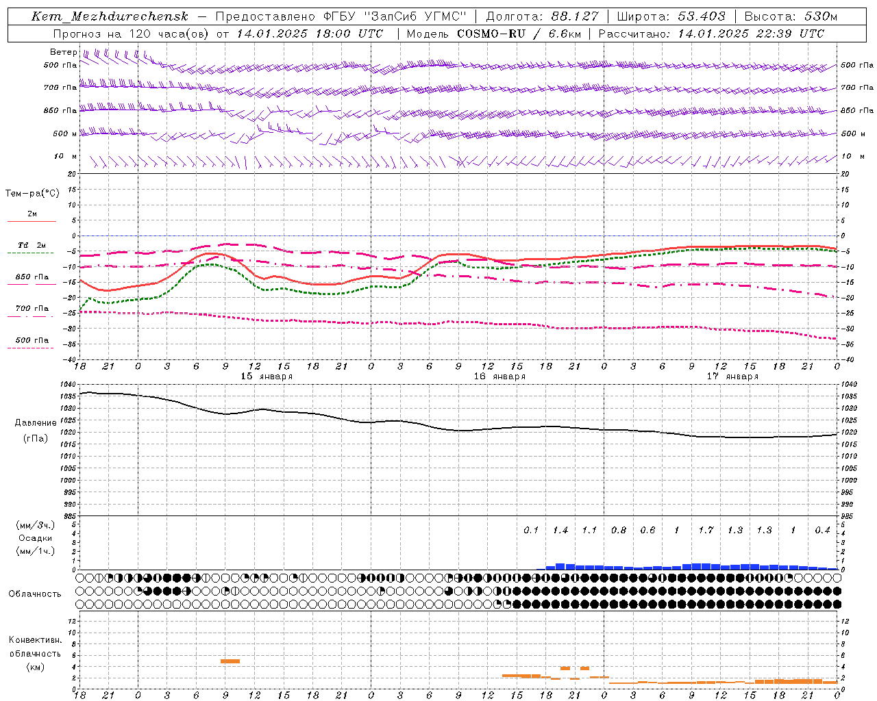Click the 1.7 three-hour precipitation value
The height and width of the screenshot is (701, 877).
(x=706, y=531)
